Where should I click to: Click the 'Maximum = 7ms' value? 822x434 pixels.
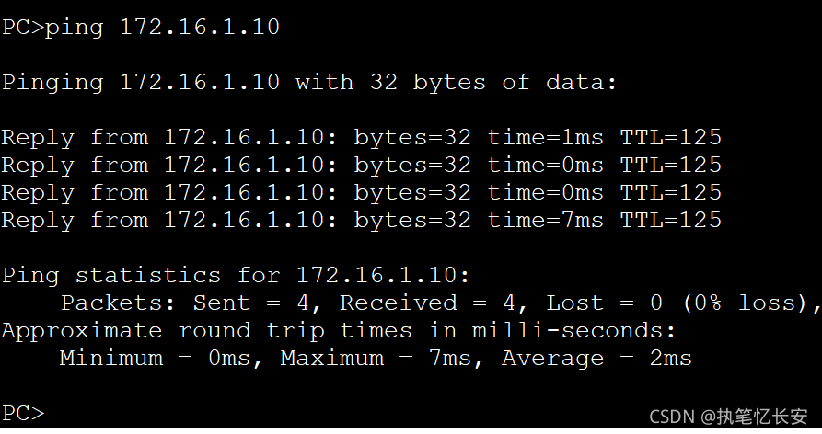tap(383, 359)
